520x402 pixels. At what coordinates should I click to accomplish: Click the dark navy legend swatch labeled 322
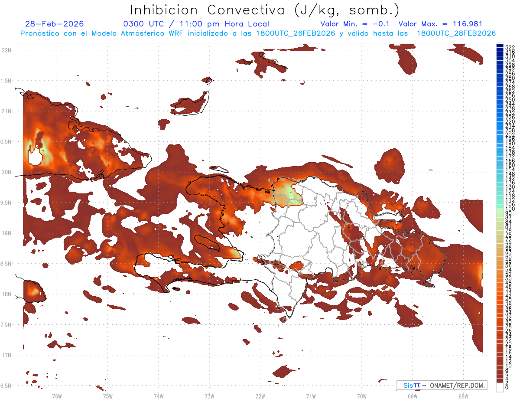coord(500,45)
